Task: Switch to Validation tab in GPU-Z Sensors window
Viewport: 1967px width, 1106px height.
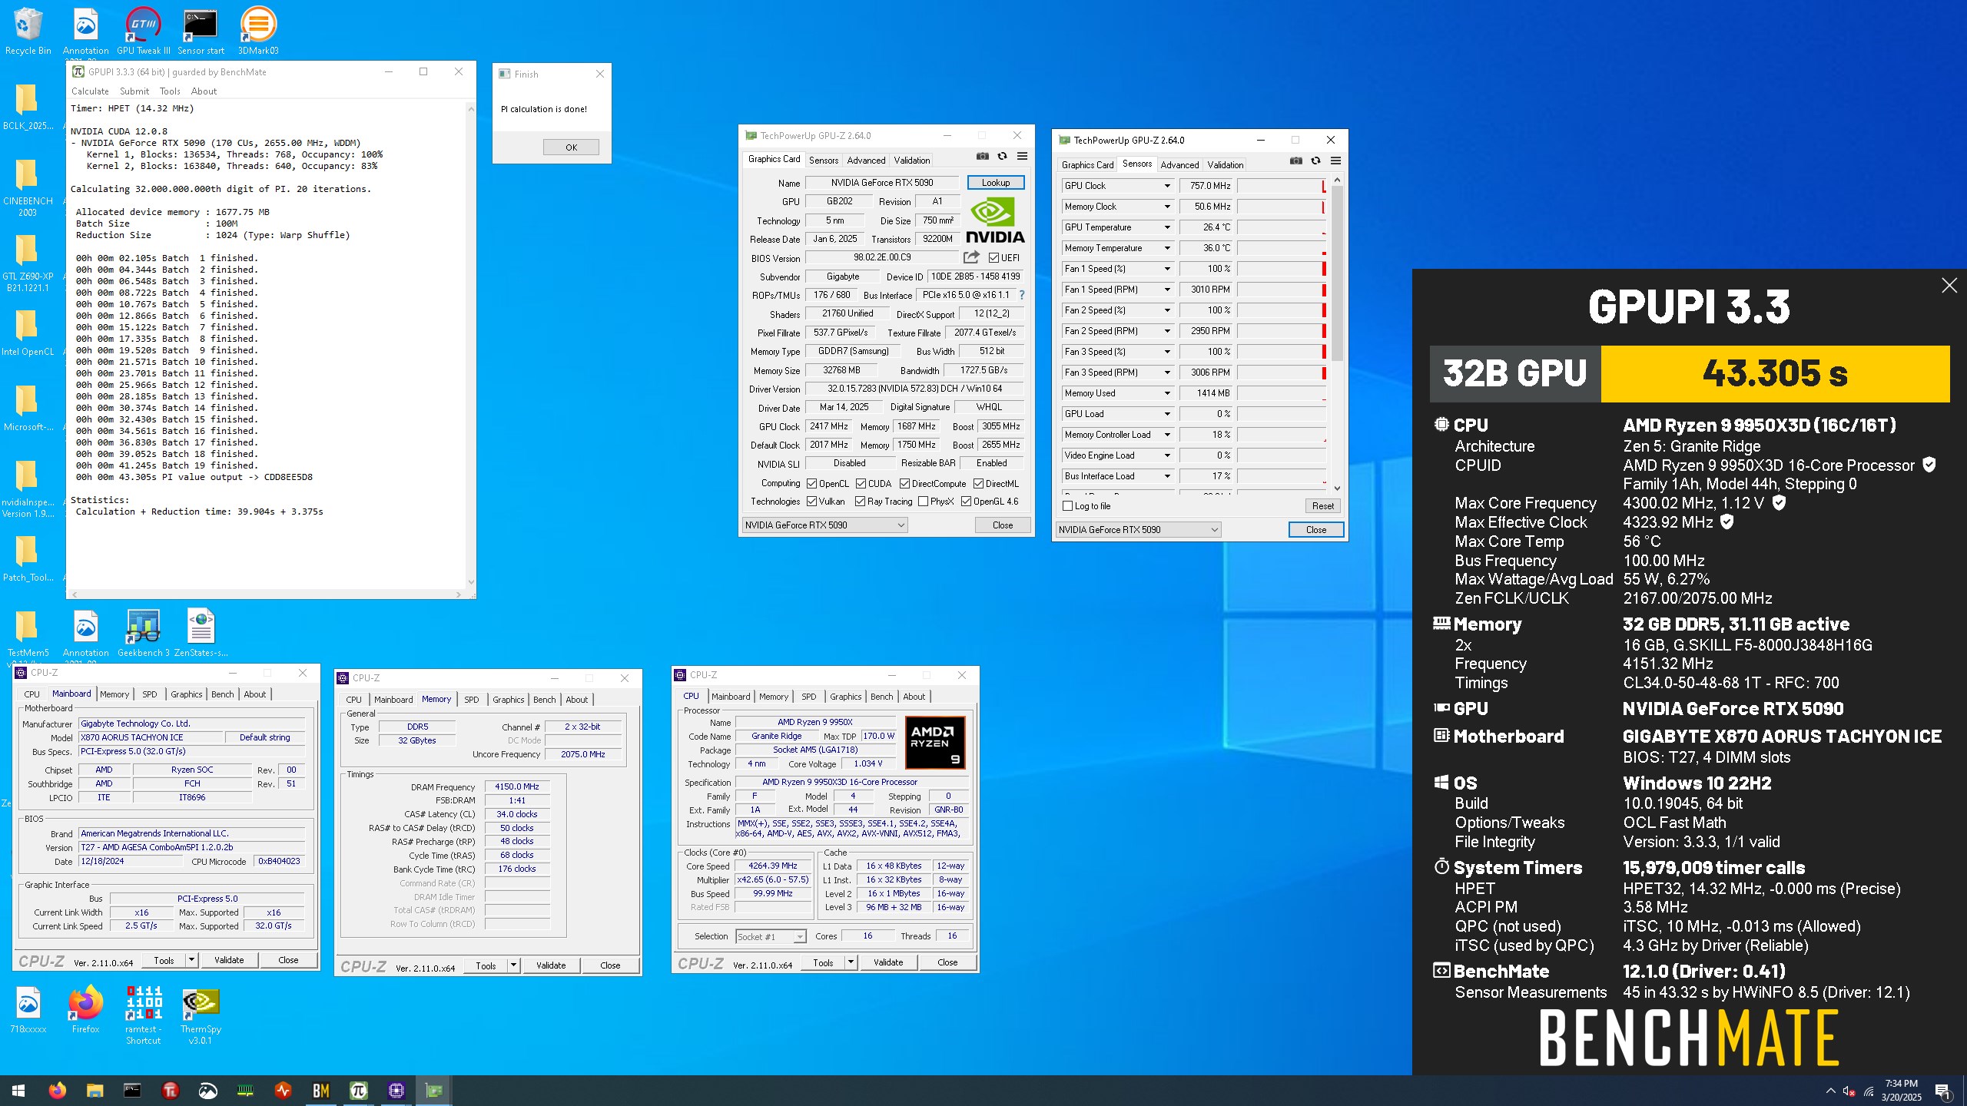Action: [1225, 165]
